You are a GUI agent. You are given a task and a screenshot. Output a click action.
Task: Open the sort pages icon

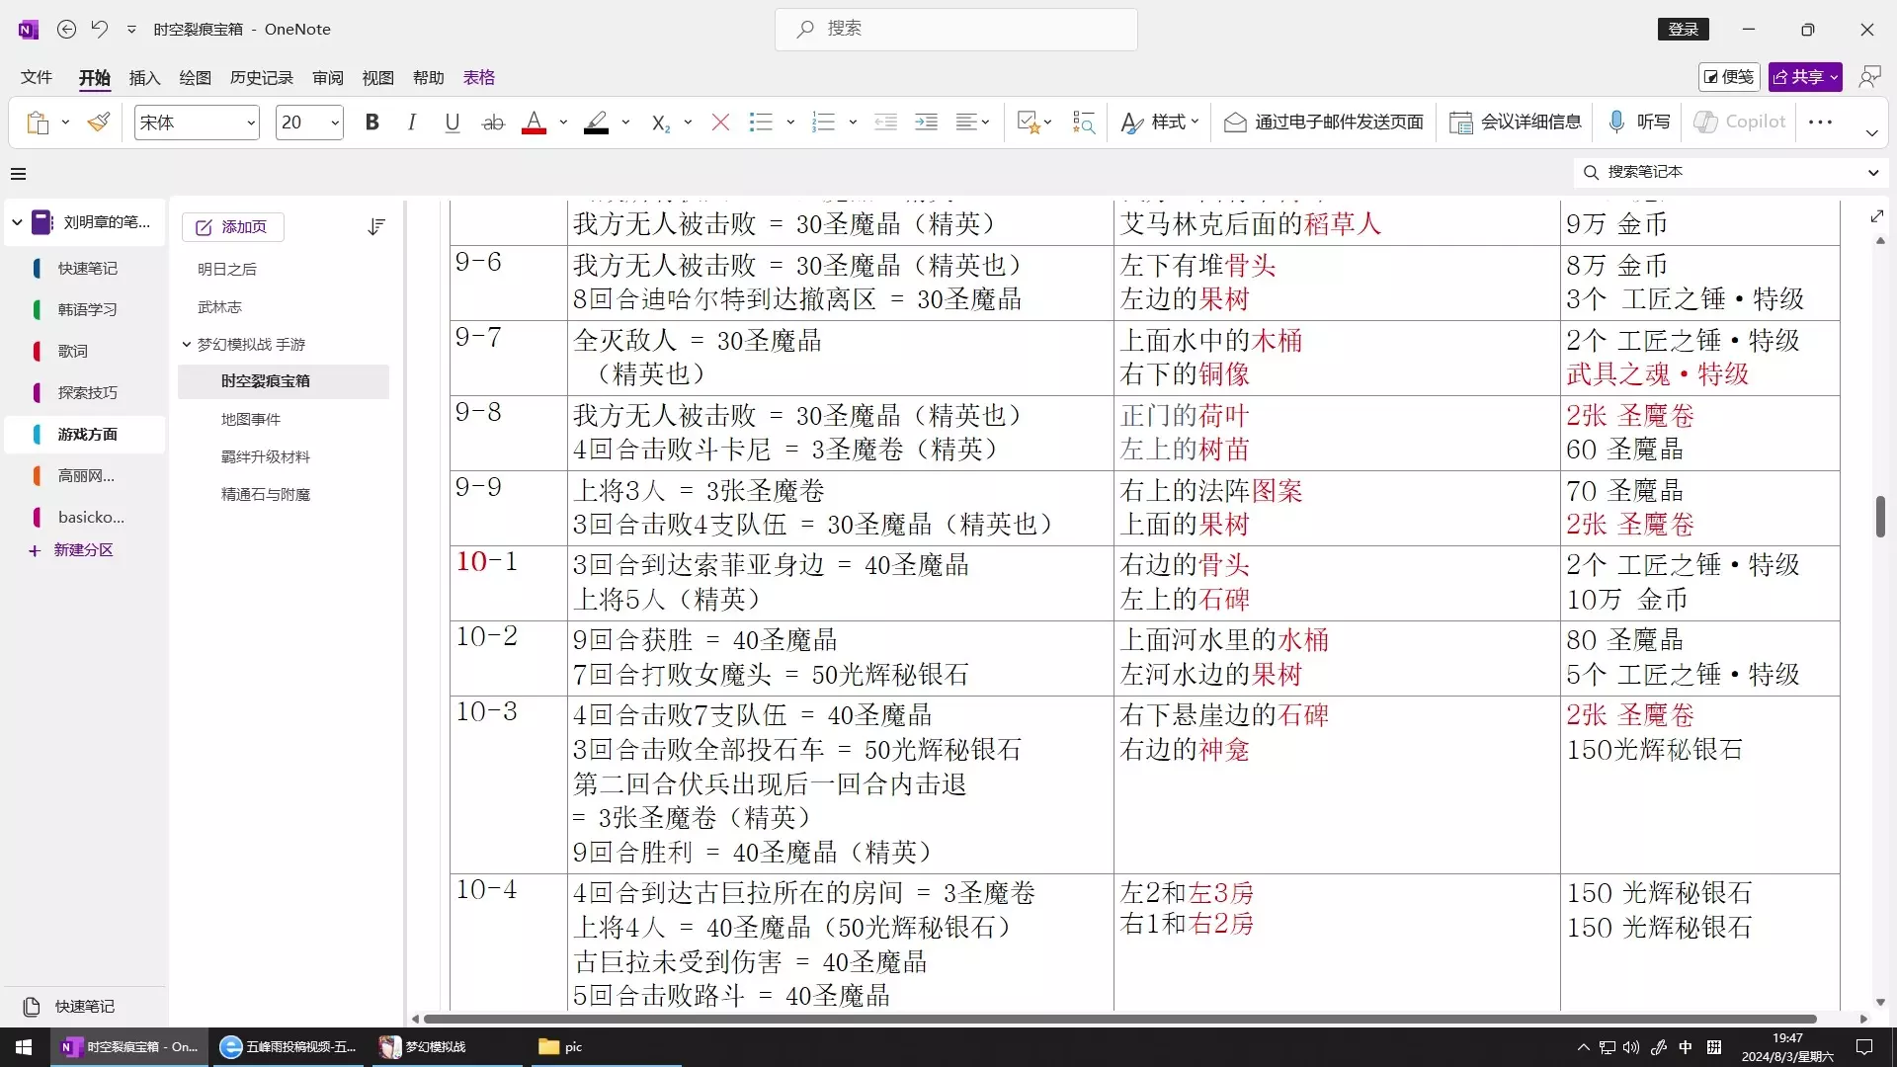point(375,227)
